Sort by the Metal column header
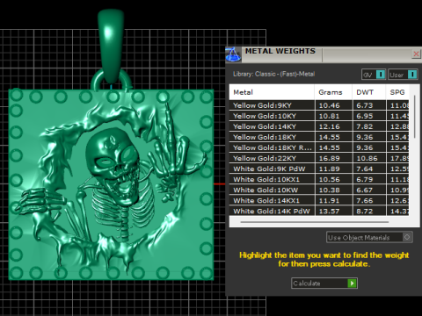Viewport: 422px width, 316px height. [x=272, y=92]
